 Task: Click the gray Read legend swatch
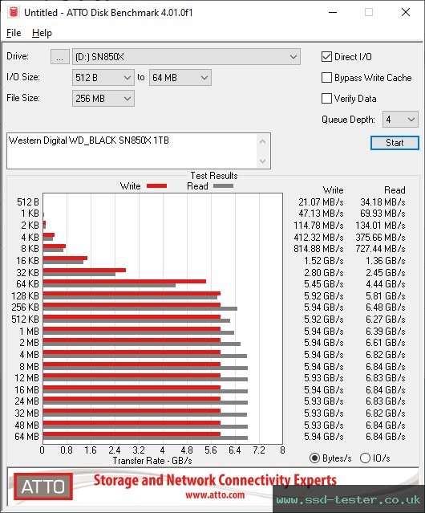223,185
